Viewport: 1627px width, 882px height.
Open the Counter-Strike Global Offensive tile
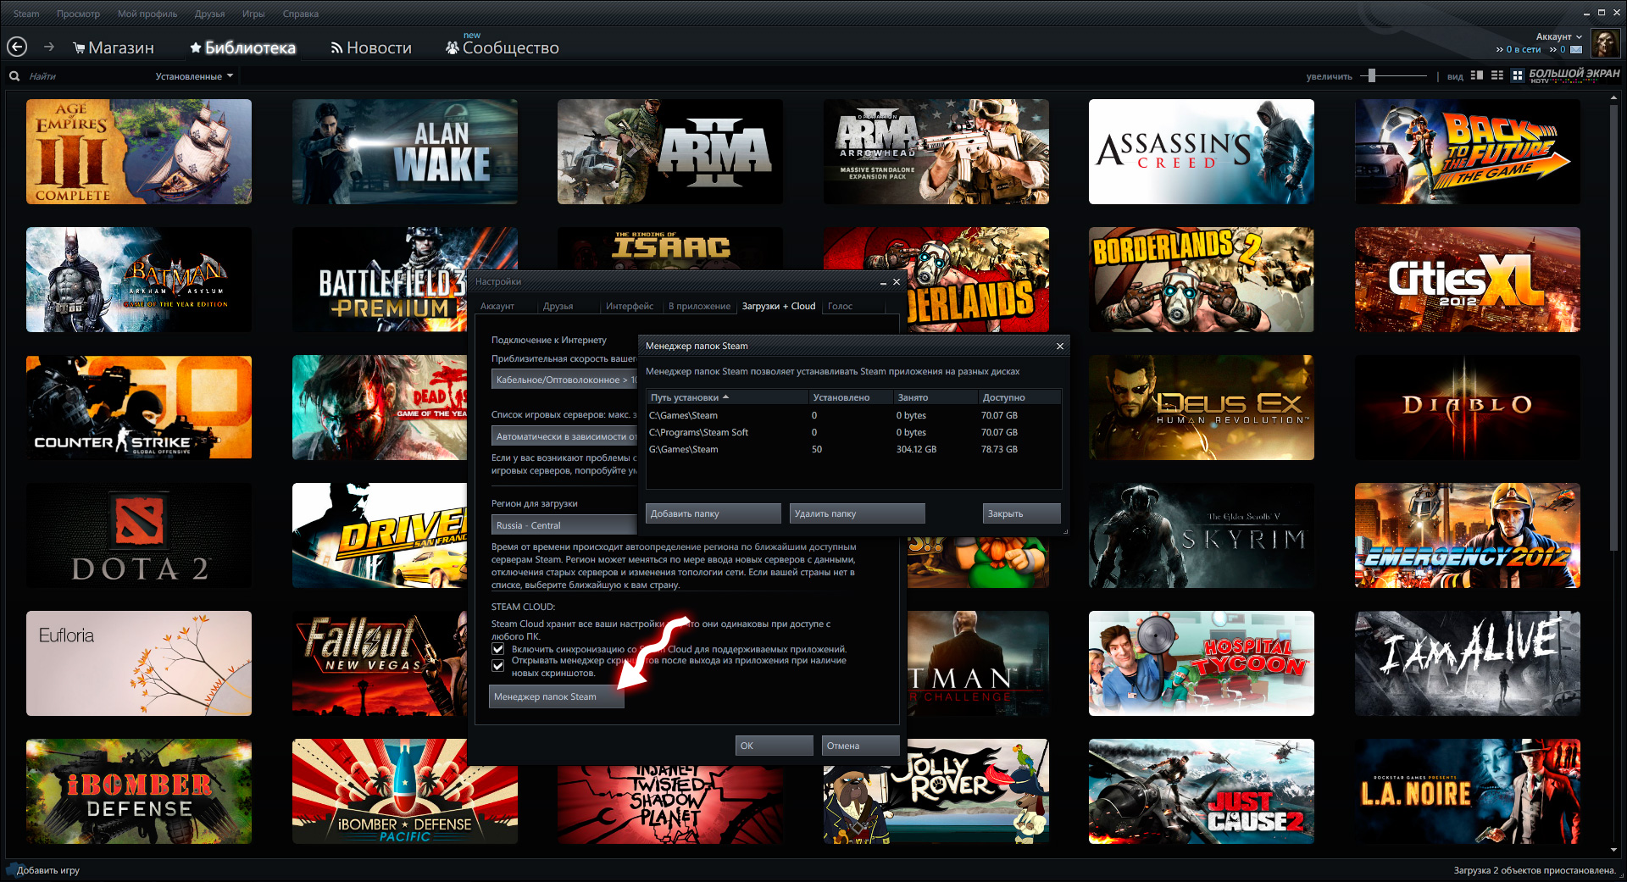[139, 408]
